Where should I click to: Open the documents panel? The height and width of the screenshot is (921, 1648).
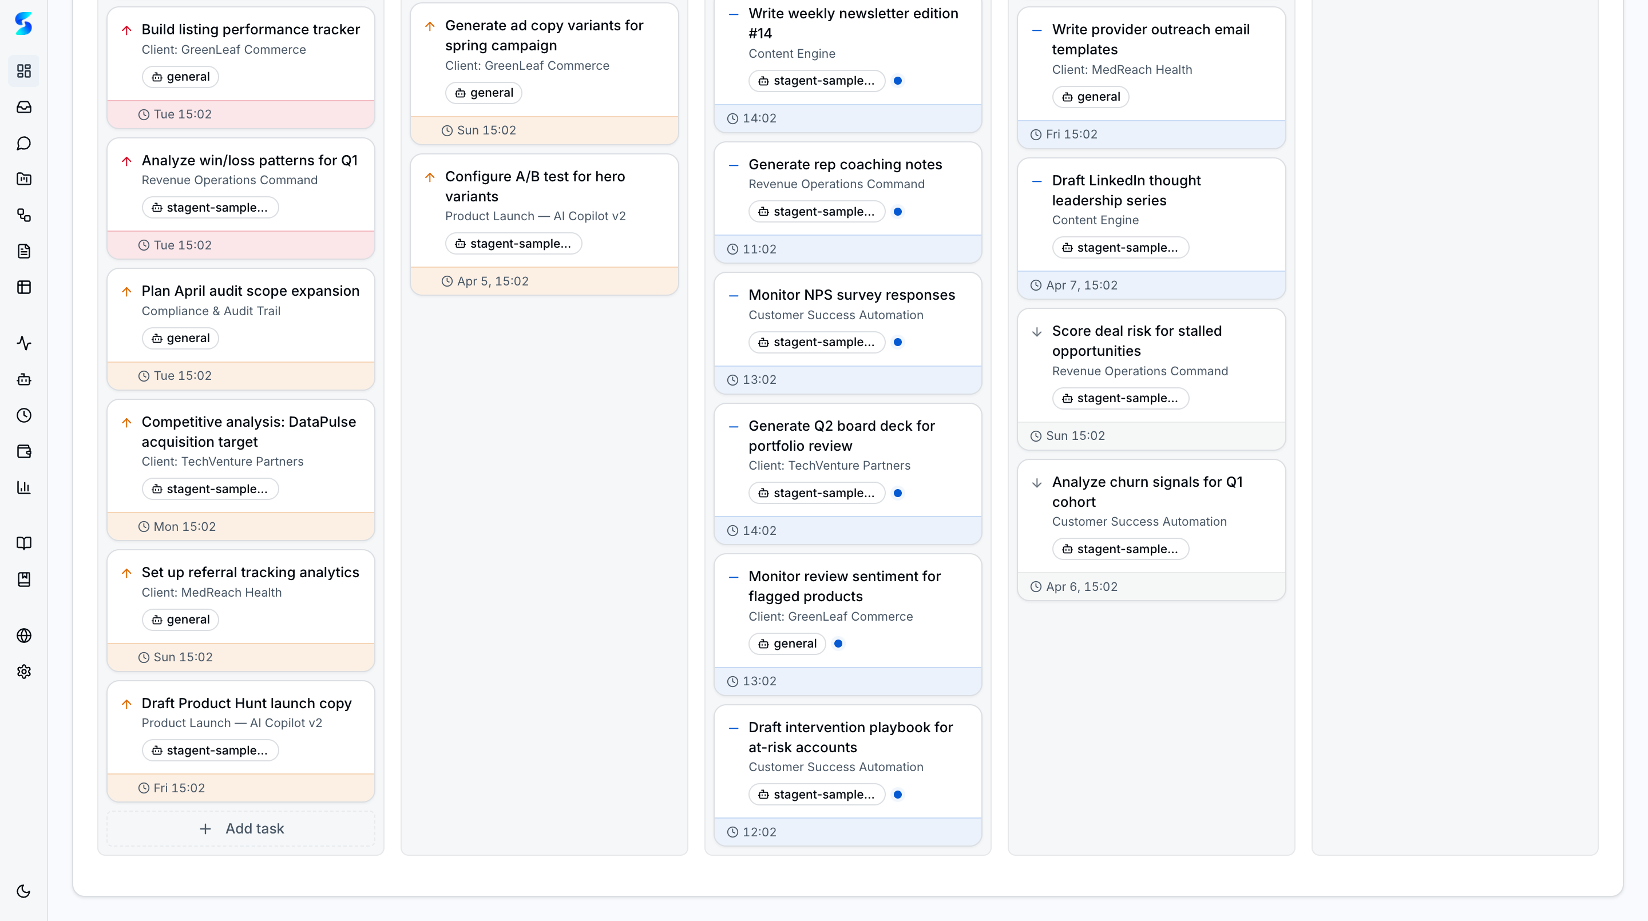pyautogui.click(x=24, y=251)
